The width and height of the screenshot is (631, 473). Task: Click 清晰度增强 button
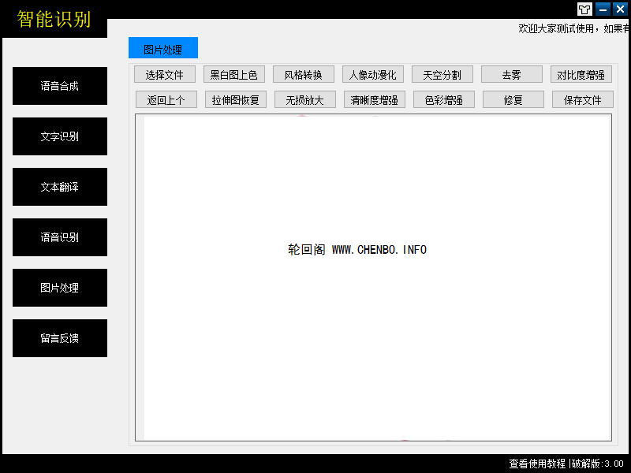[x=374, y=100]
